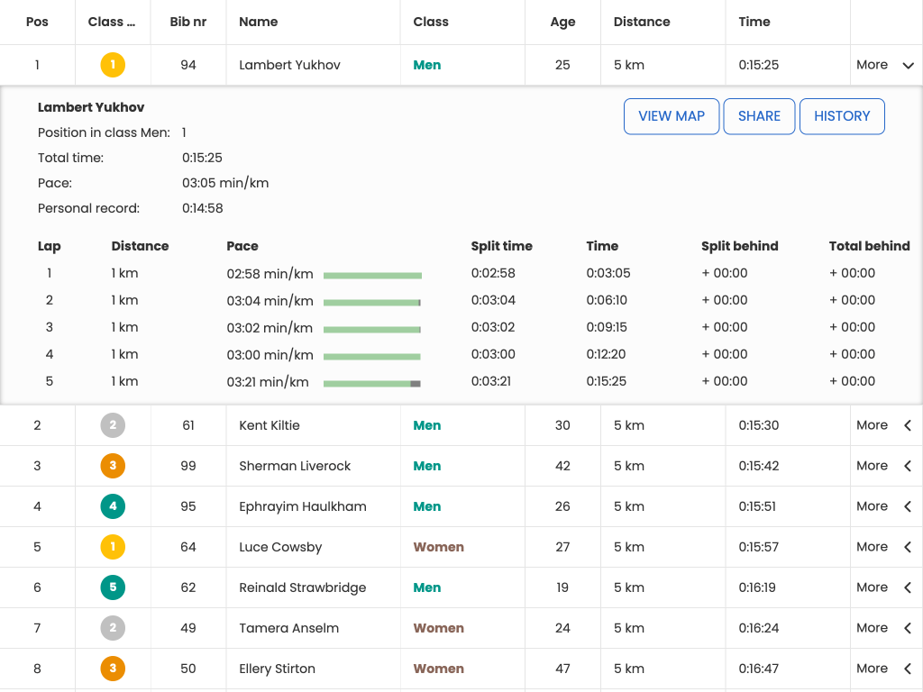Image resolution: width=923 pixels, height=692 pixels.
Task: Click the Bib nr column header
Action: pos(188,22)
